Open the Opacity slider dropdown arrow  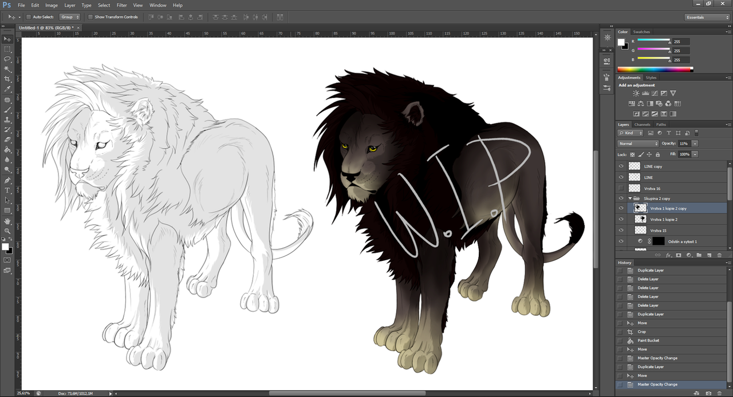pyautogui.click(x=695, y=144)
